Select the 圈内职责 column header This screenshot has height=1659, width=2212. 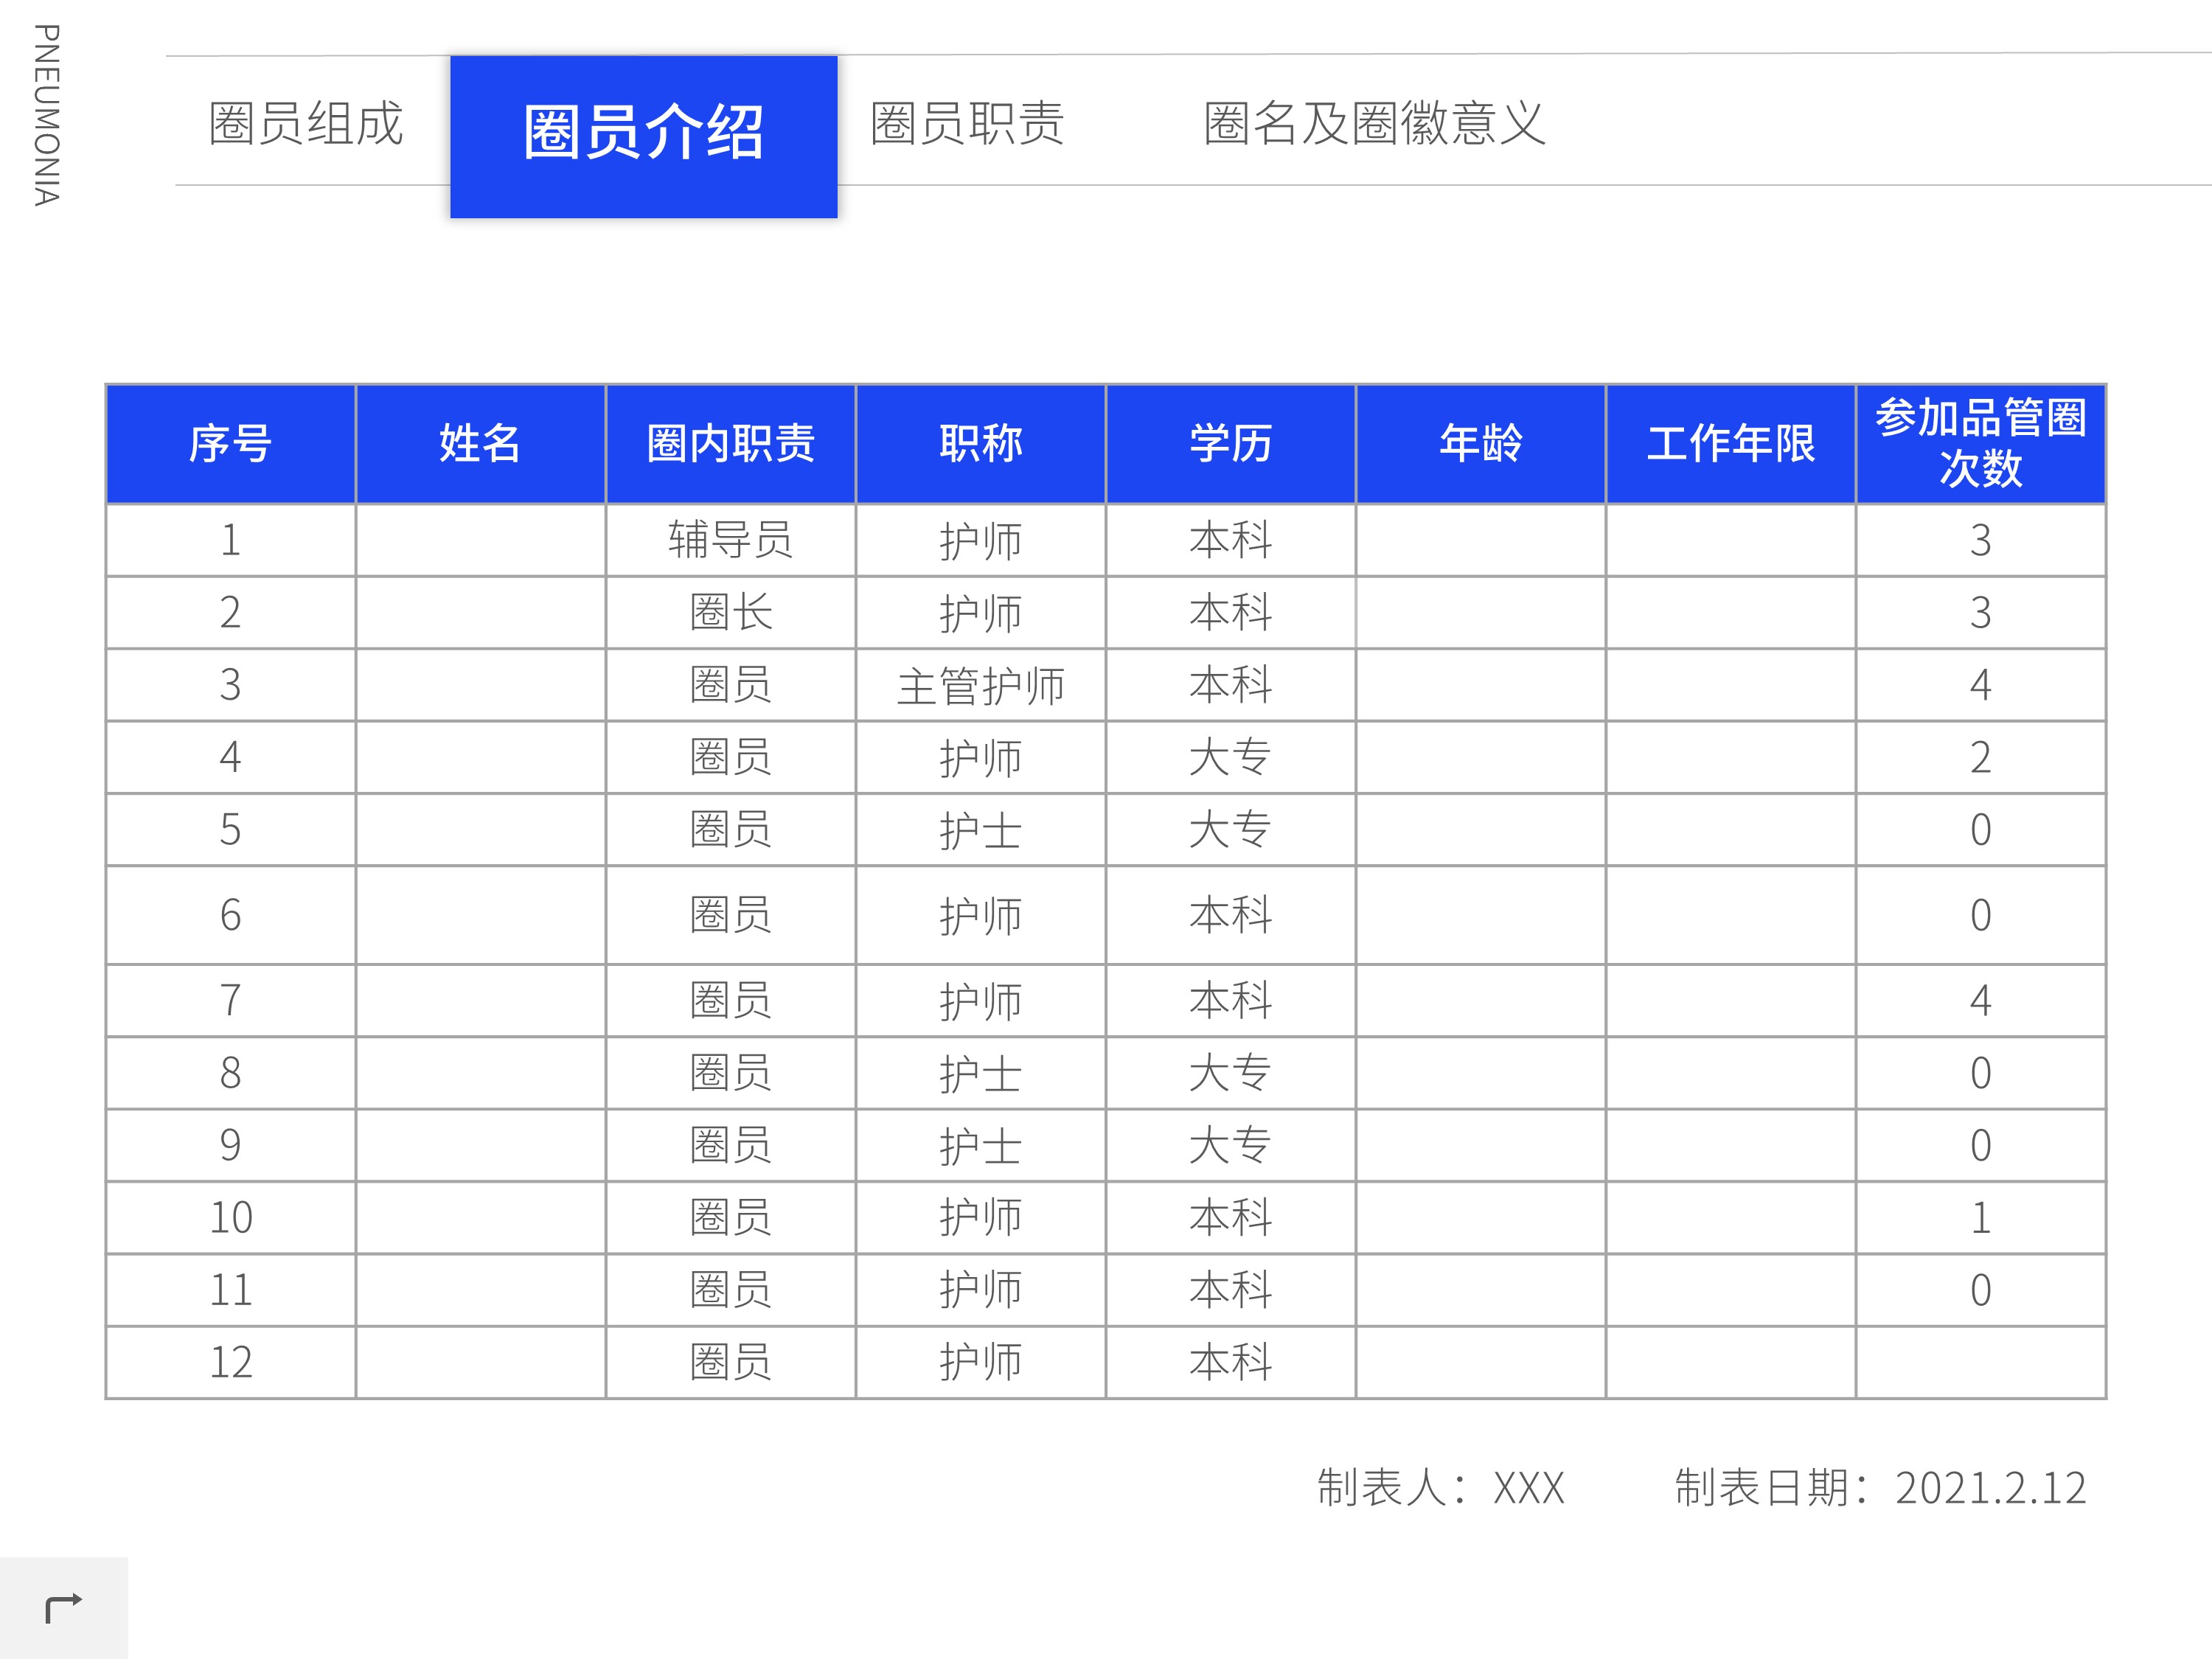coord(731,444)
